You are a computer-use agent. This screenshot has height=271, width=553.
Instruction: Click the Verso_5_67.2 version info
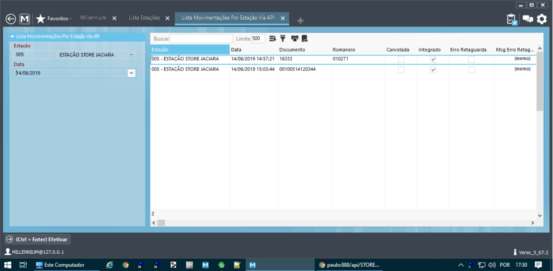pyautogui.click(x=531, y=253)
